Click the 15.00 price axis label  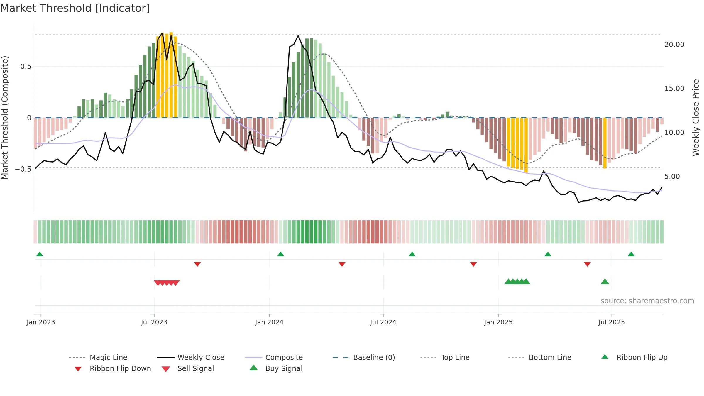point(674,89)
